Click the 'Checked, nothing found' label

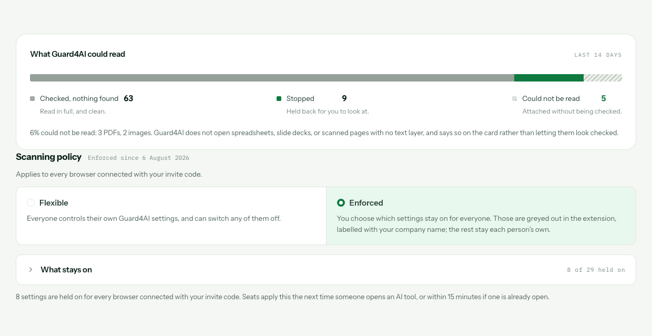click(79, 99)
